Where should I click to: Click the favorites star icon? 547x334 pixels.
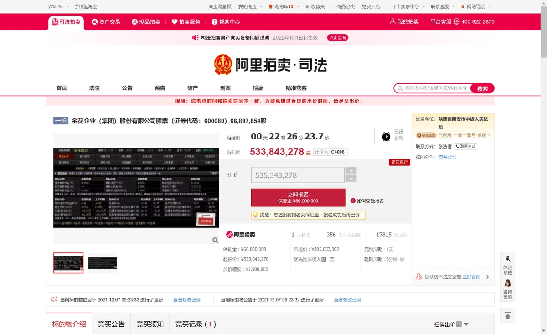pos(307,7)
